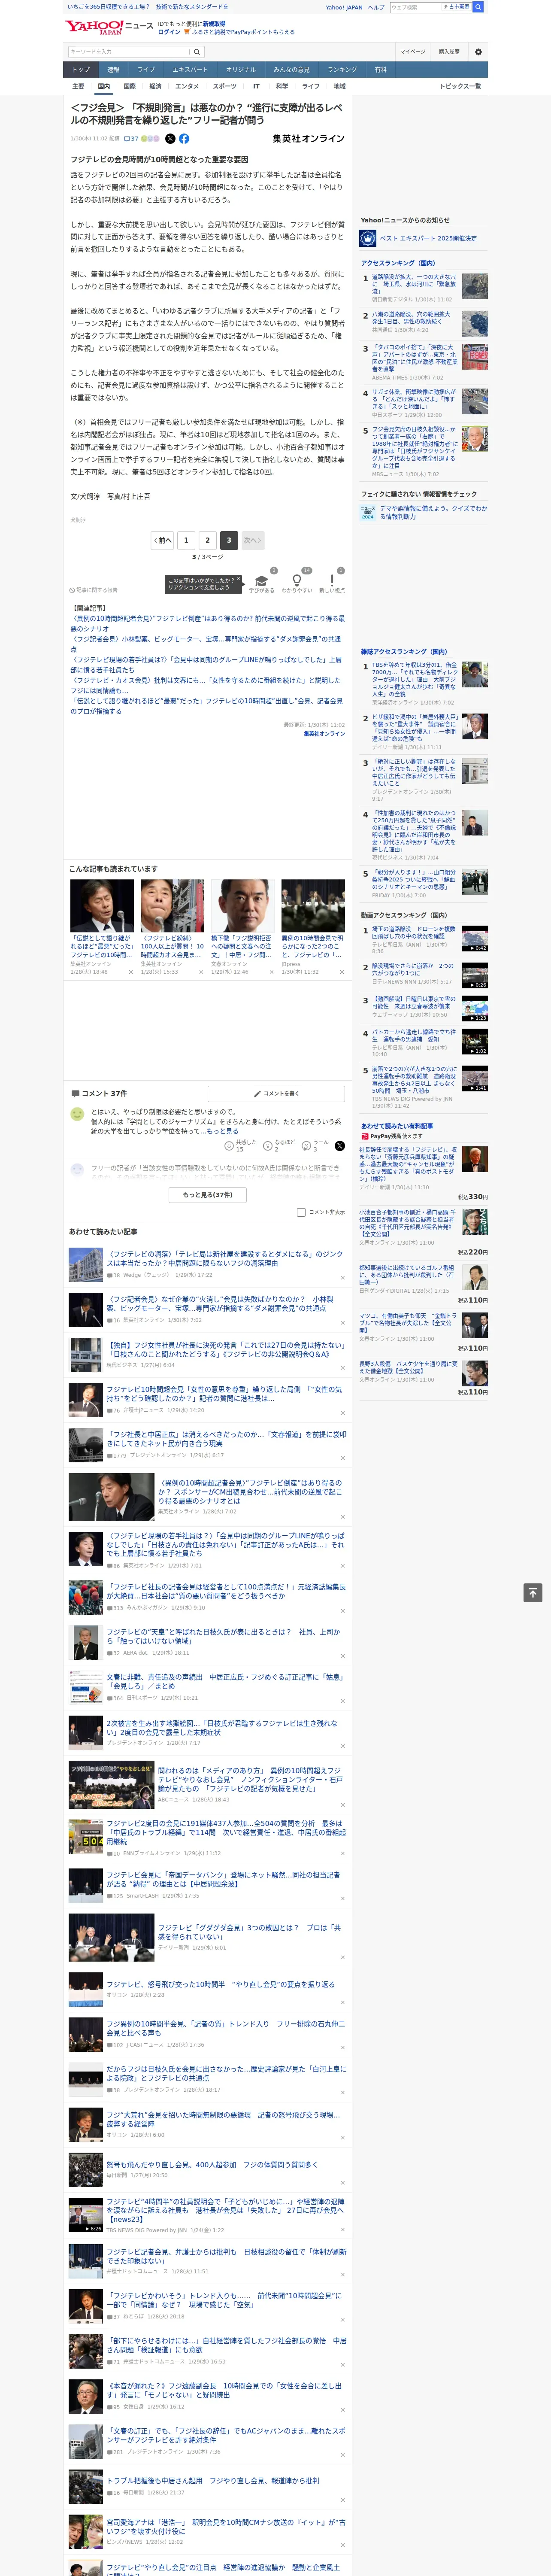Open video ranking thumbnail for 埼玉の道路陥没 ドローン

475,938
